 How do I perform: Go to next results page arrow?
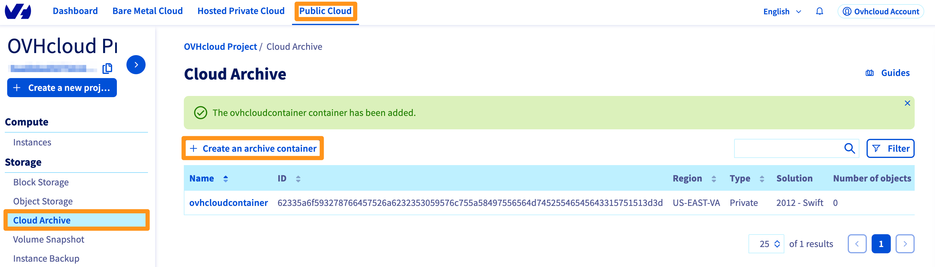point(905,244)
